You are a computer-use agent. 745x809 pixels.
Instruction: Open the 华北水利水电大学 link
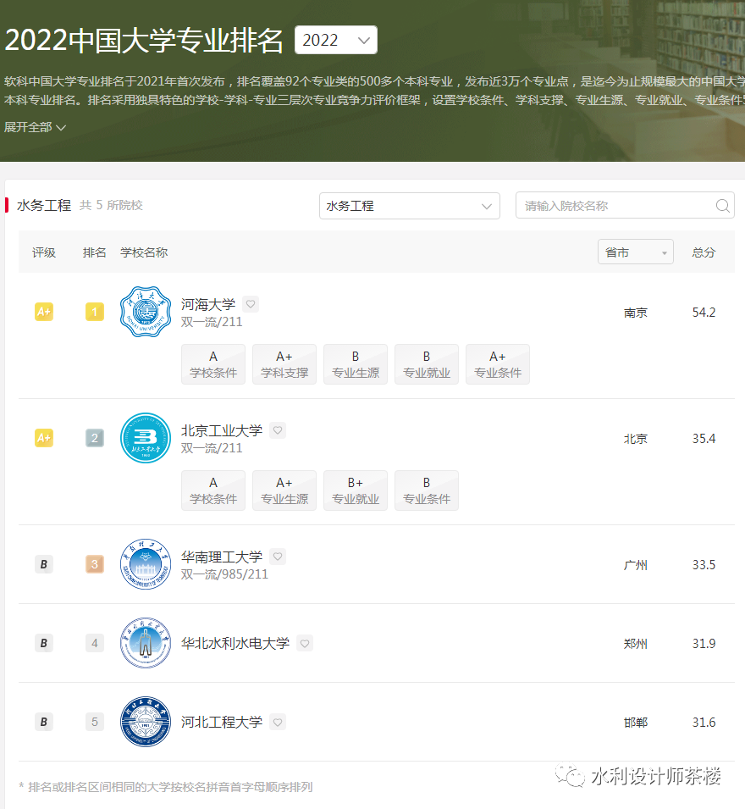click(x=235, y=643)
